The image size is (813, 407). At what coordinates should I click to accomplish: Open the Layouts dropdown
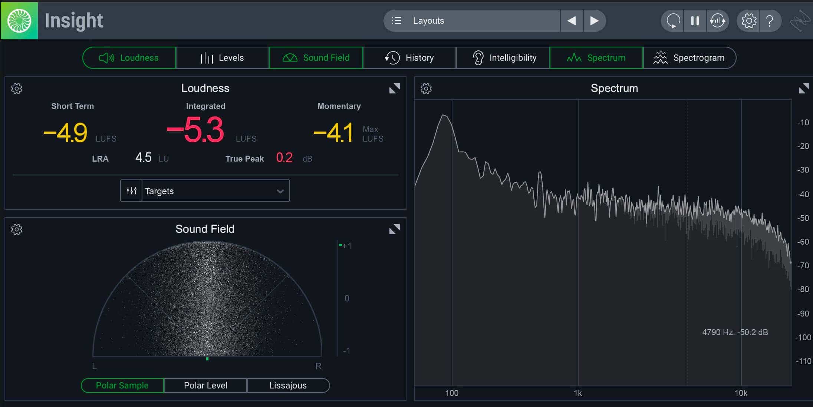tap(472, 21)
